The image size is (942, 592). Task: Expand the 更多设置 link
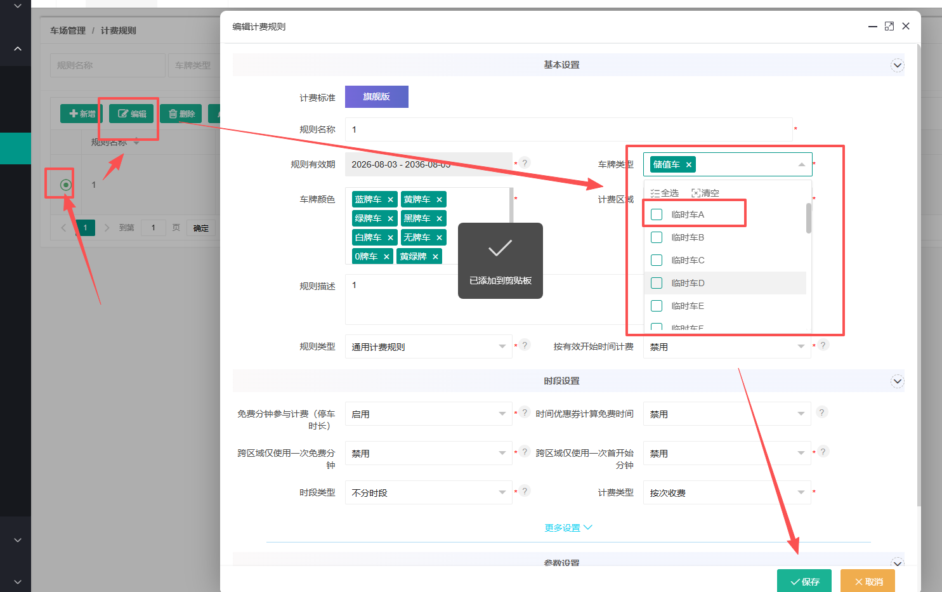(x=568, y=528)
